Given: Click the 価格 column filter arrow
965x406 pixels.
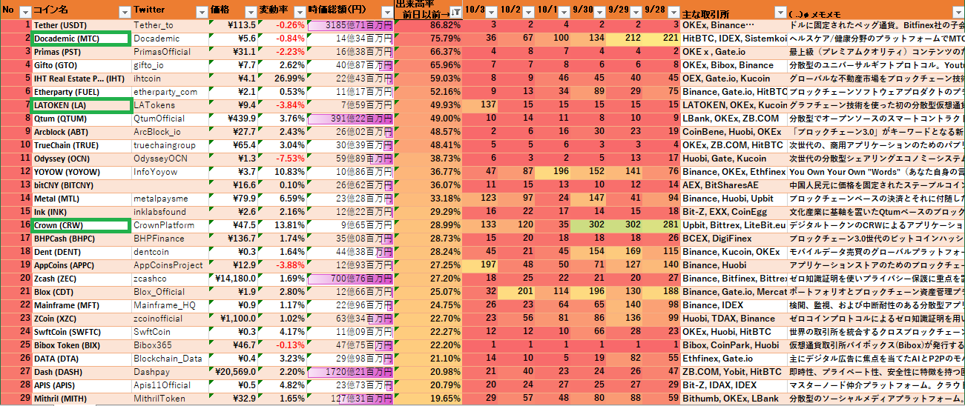Looking at the screenshot, I should tap(251, 13).
